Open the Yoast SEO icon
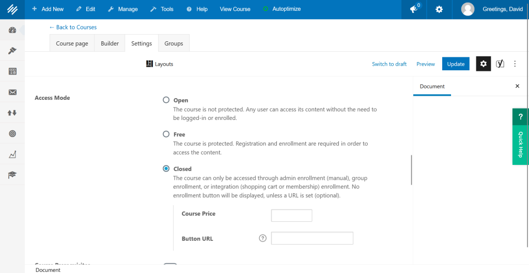The image size is (529, 273). (500, 64)
